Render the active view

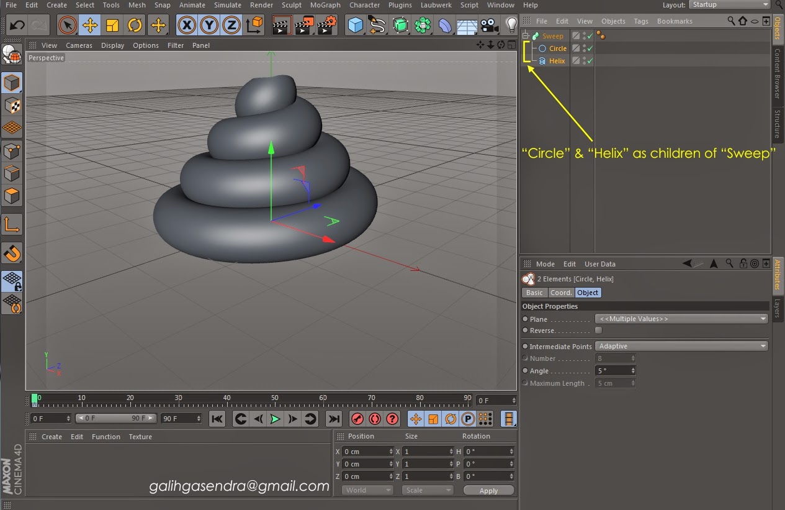[x=282, y=25]
